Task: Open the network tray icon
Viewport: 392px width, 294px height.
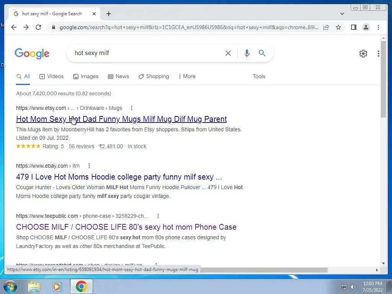Action: [344, 287]
